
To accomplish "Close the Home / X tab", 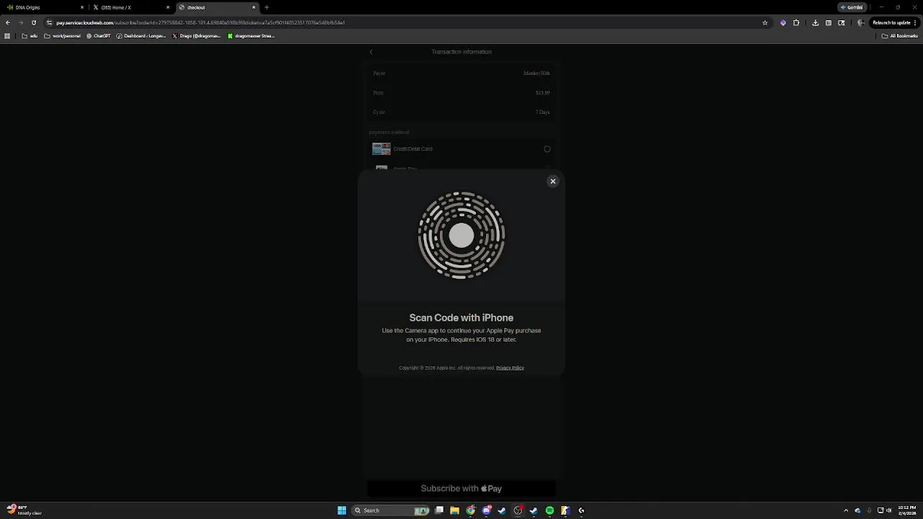I will click(x=168, y=7).
